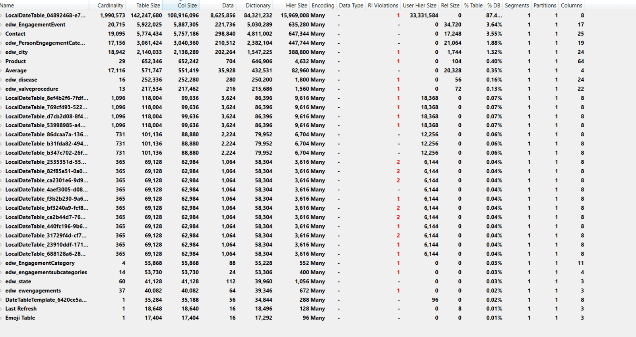Viewport: 636px width, 337px height.
Task: Sort by the % DB column header
Action: pyautogui.click(x=494, y=6)
